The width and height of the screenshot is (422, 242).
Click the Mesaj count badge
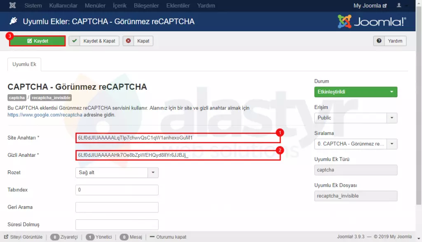[124, 237]
